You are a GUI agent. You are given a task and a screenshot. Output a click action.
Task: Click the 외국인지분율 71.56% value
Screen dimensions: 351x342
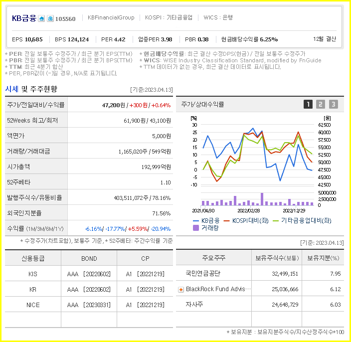162,213
